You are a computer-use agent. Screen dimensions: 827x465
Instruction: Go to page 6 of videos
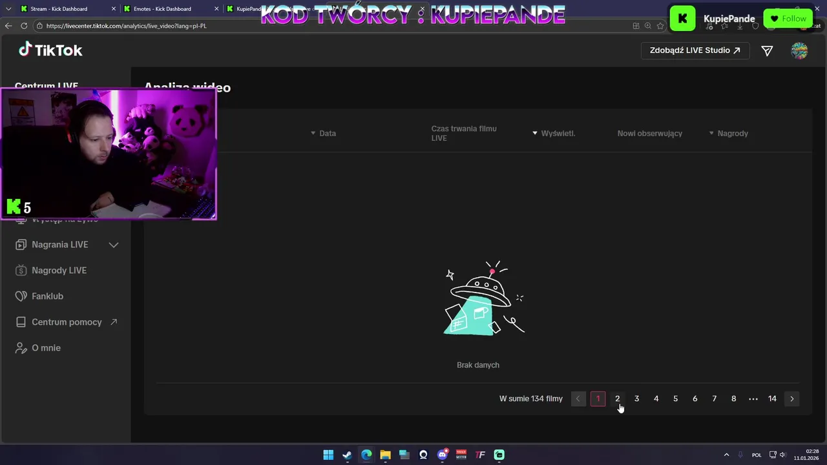click(x=695, y=398)
